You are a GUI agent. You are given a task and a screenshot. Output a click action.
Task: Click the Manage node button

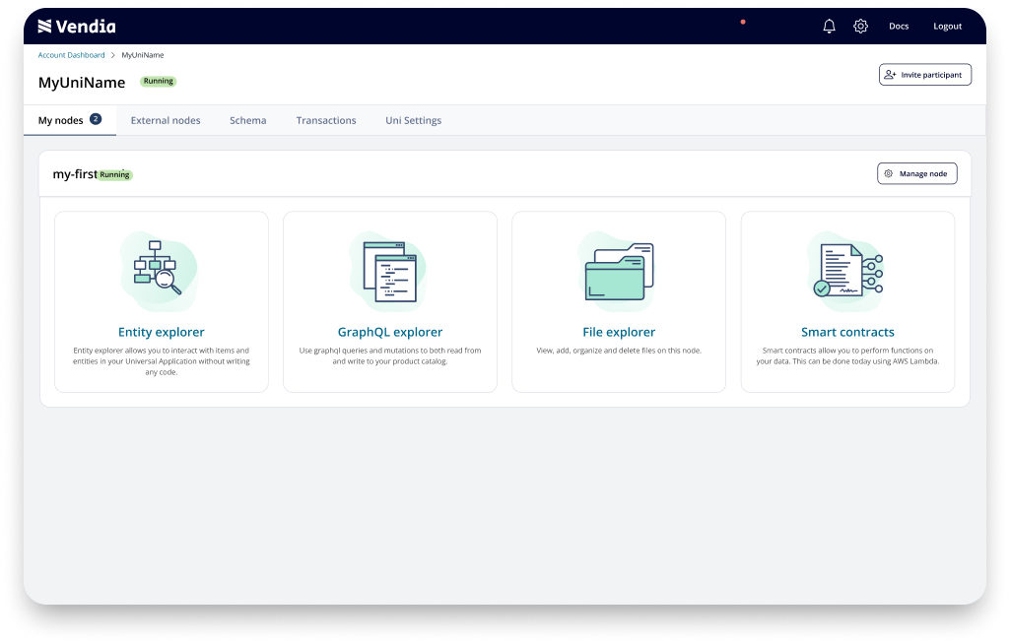917,174
